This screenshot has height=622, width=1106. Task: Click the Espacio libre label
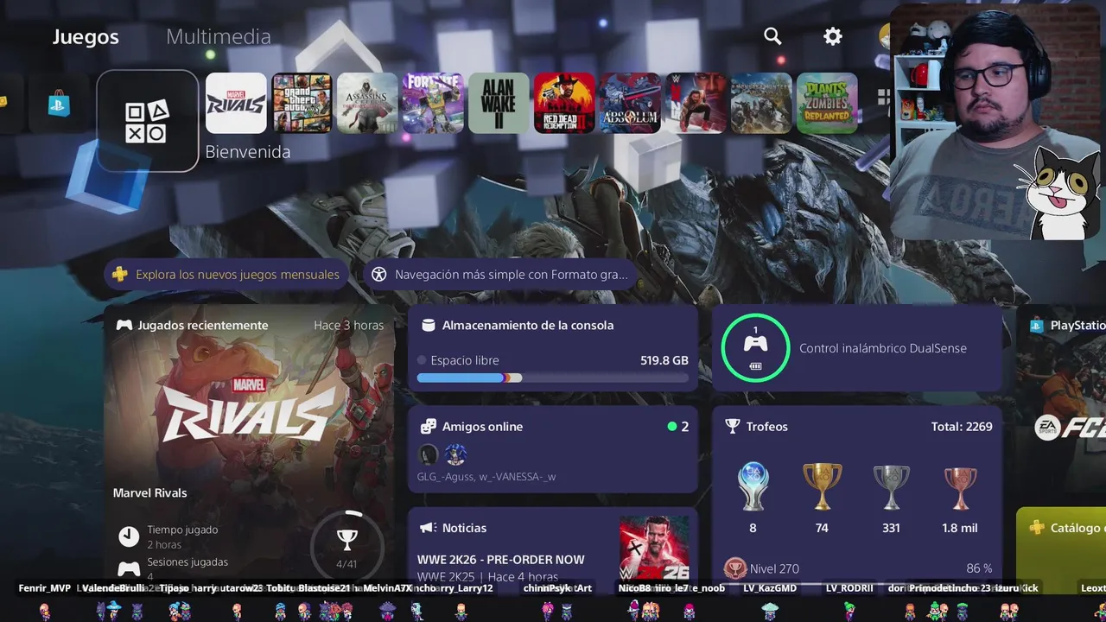coord(465,360)
